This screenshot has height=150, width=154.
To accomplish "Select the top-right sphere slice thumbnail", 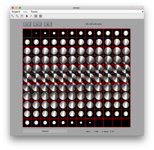I will point(126,33).
